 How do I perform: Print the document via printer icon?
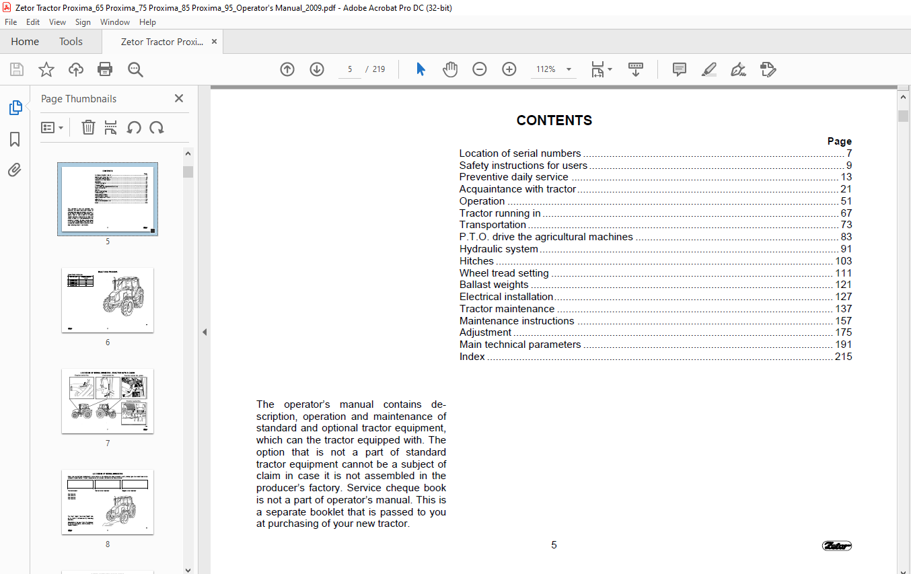[x=105, y=69]
